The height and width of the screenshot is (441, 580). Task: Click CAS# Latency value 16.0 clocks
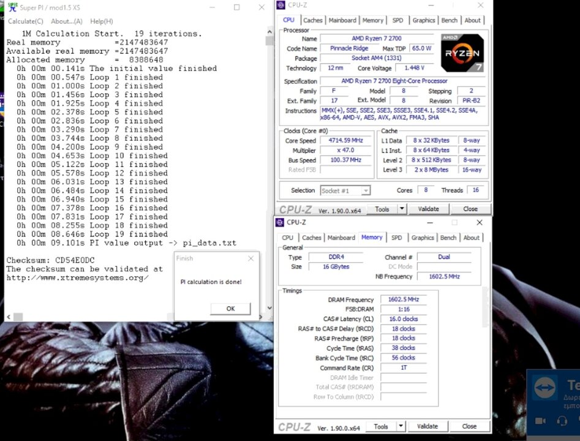tap(404, 319)
